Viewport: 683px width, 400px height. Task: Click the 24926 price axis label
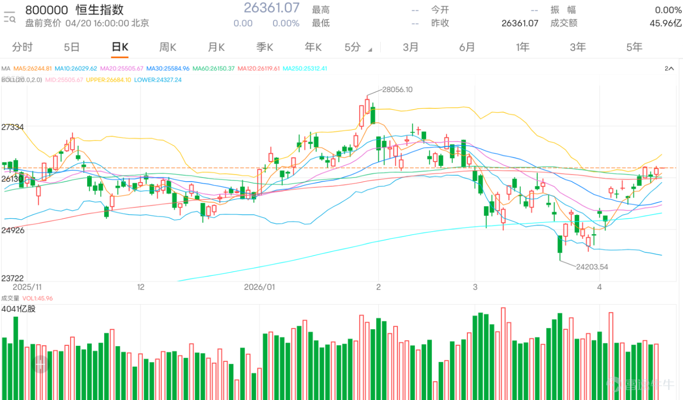coord(13,230)
